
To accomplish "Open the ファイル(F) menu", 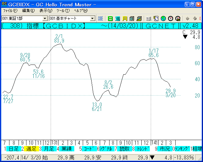I will (x=10, y=11).
